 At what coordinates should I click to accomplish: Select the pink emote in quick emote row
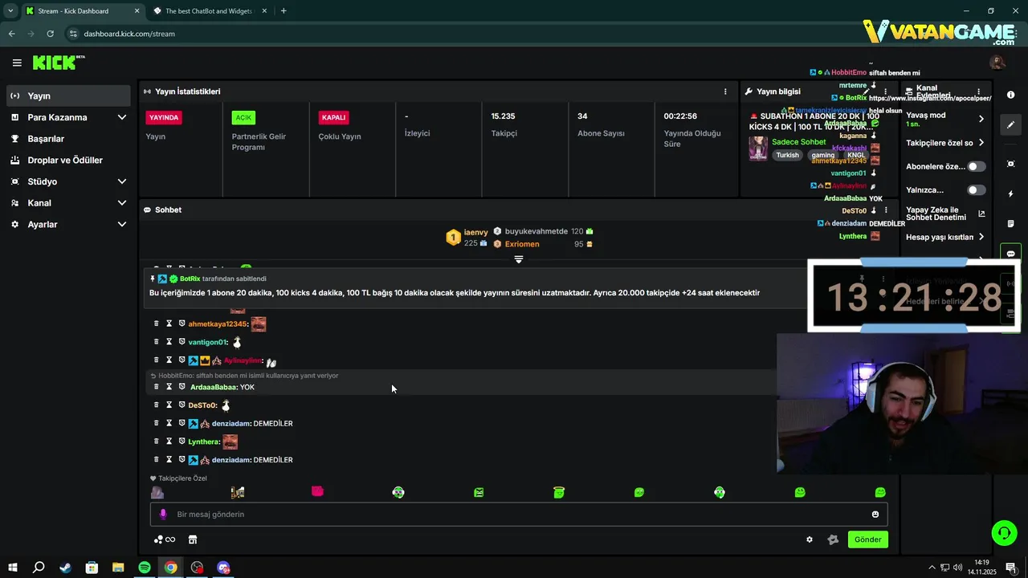pyautogui.click(x=317, y=491)
